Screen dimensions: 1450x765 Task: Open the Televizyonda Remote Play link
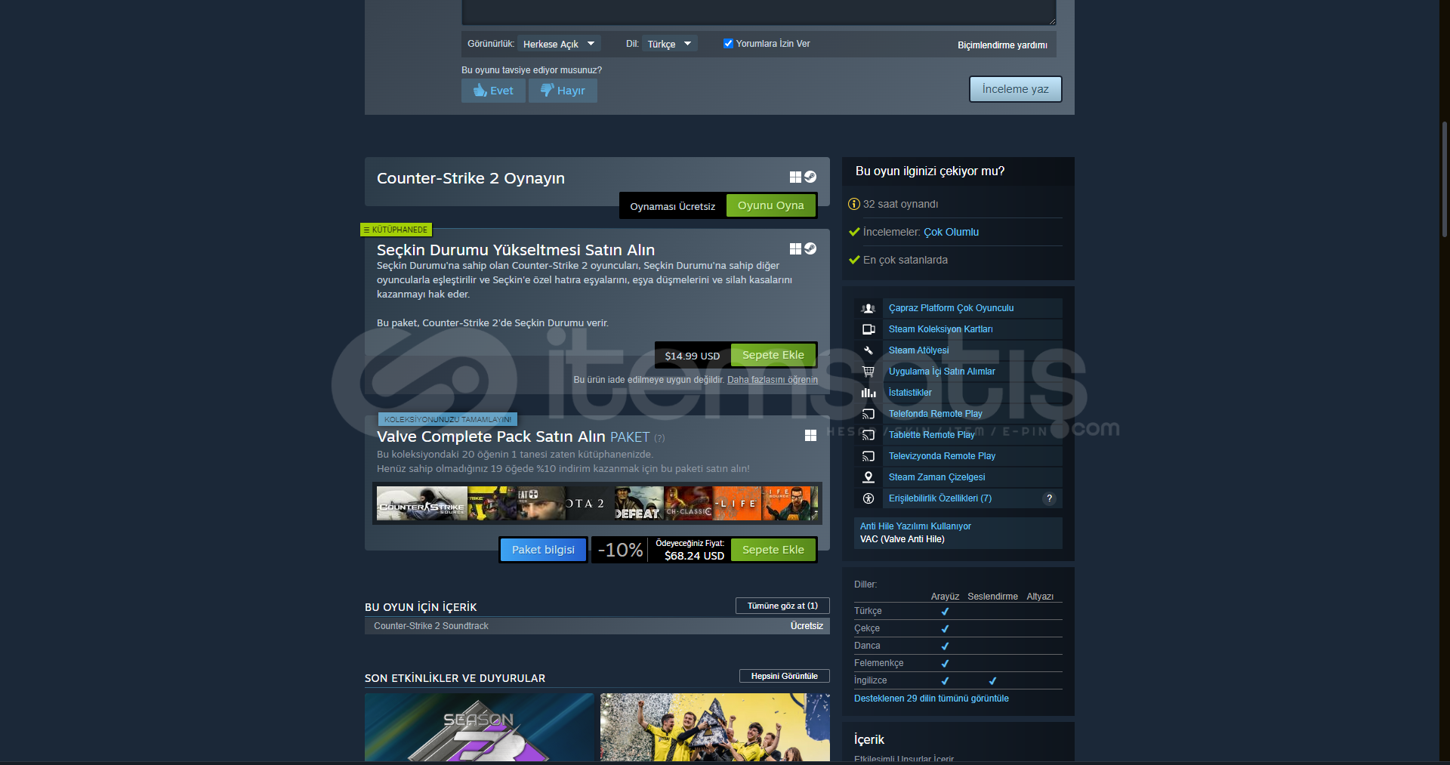942,456
